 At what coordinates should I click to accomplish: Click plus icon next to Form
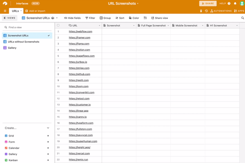click(48, 142)
